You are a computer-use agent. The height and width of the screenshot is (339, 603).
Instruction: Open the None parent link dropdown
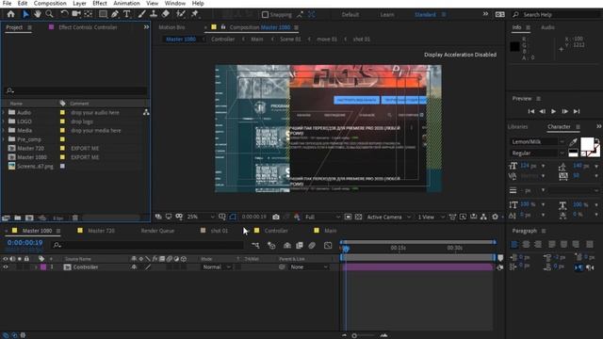[x=309, y=266]
